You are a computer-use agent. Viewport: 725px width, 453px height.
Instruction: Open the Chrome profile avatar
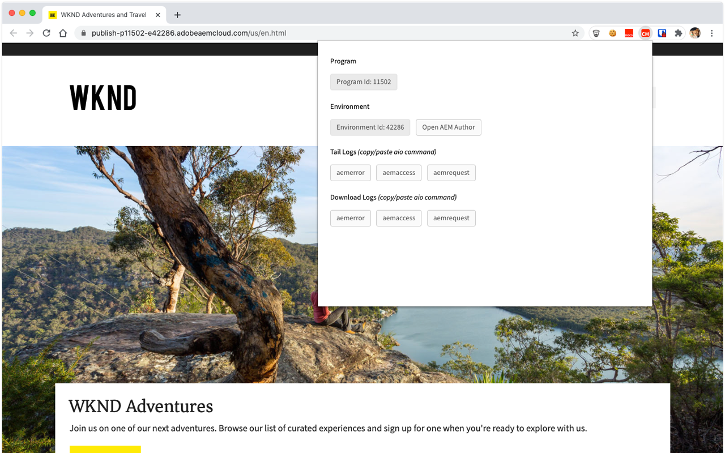coord(695,33)
